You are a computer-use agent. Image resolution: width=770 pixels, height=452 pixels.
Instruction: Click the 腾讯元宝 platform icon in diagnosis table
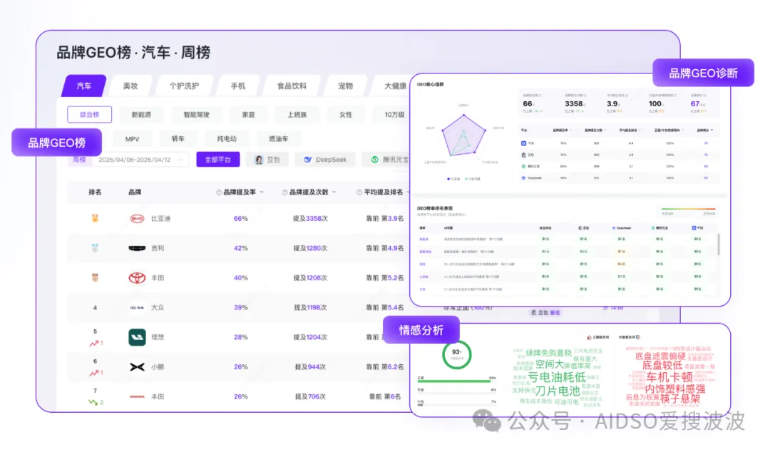523,167
